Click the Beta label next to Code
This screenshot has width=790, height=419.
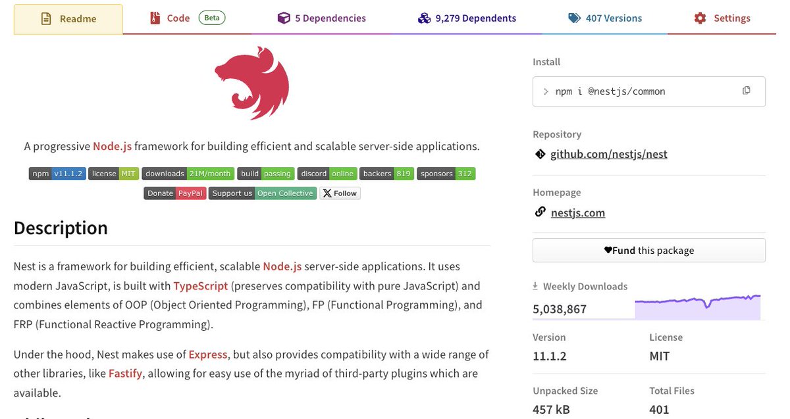pos(212,18)
